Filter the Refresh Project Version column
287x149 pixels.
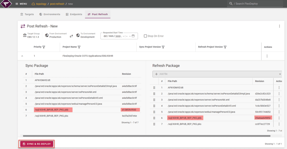pyautogui.click(x=225, y=47)
